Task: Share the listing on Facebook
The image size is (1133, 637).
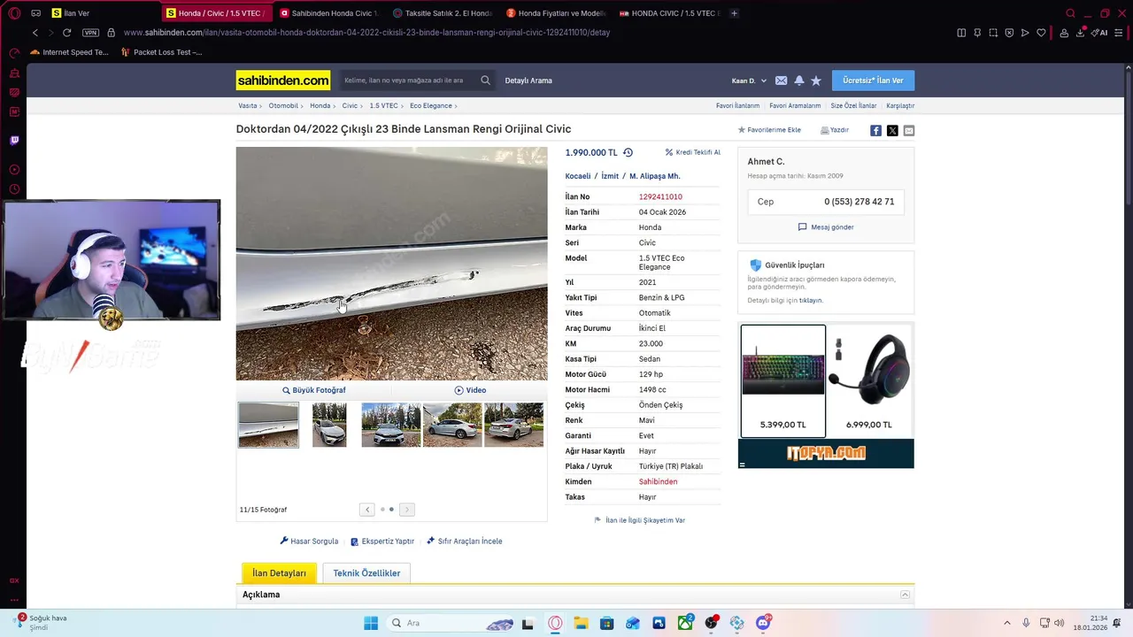Action: click(875, 130)
